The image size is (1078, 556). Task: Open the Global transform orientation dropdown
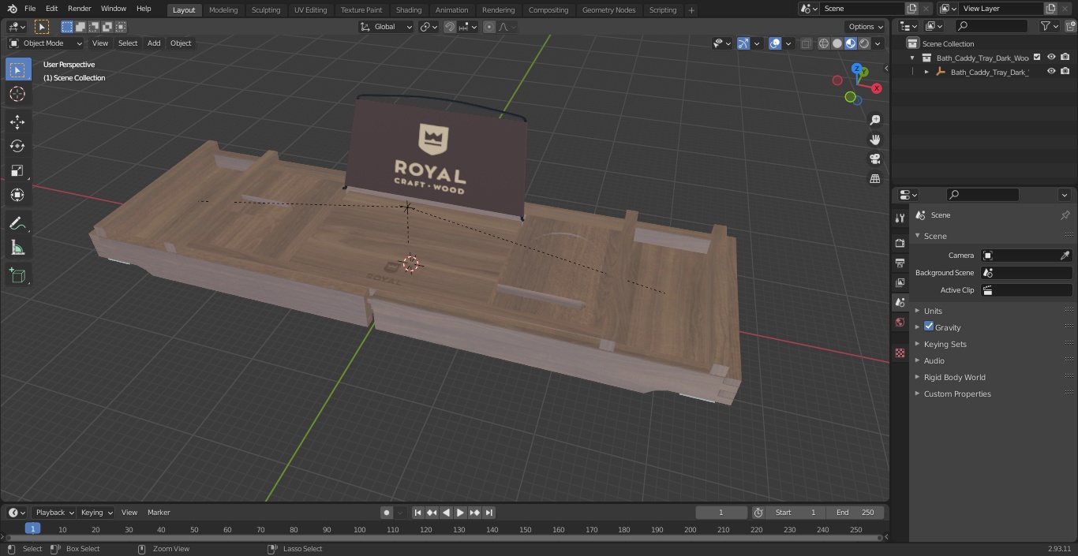(x=387, y=27)
